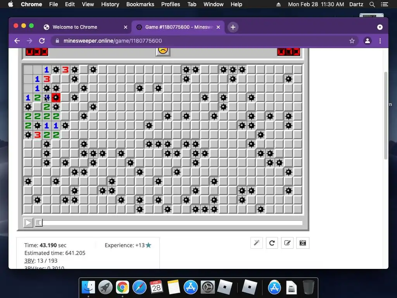
Task: Reload the minesweeper page
Action: coord(42,41)
